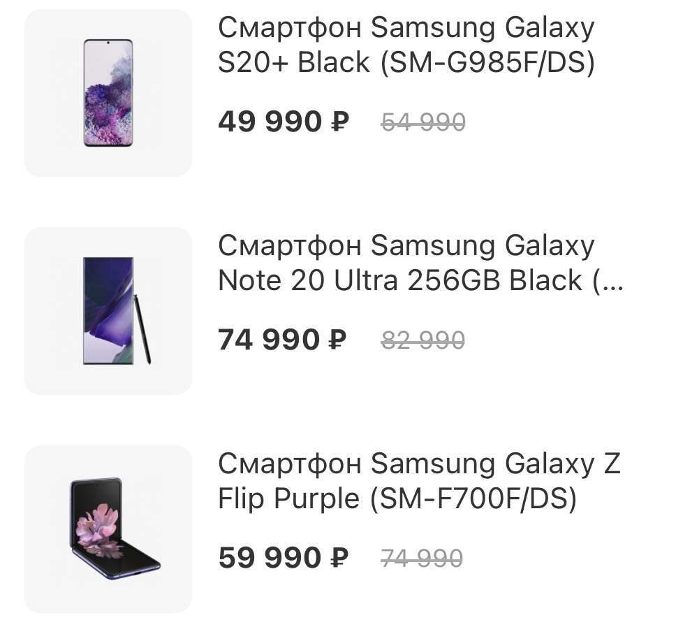This screenshot has width=676, height=618.
Task: Click the 49 990 ₽ current price
Action: click(269, 122)
